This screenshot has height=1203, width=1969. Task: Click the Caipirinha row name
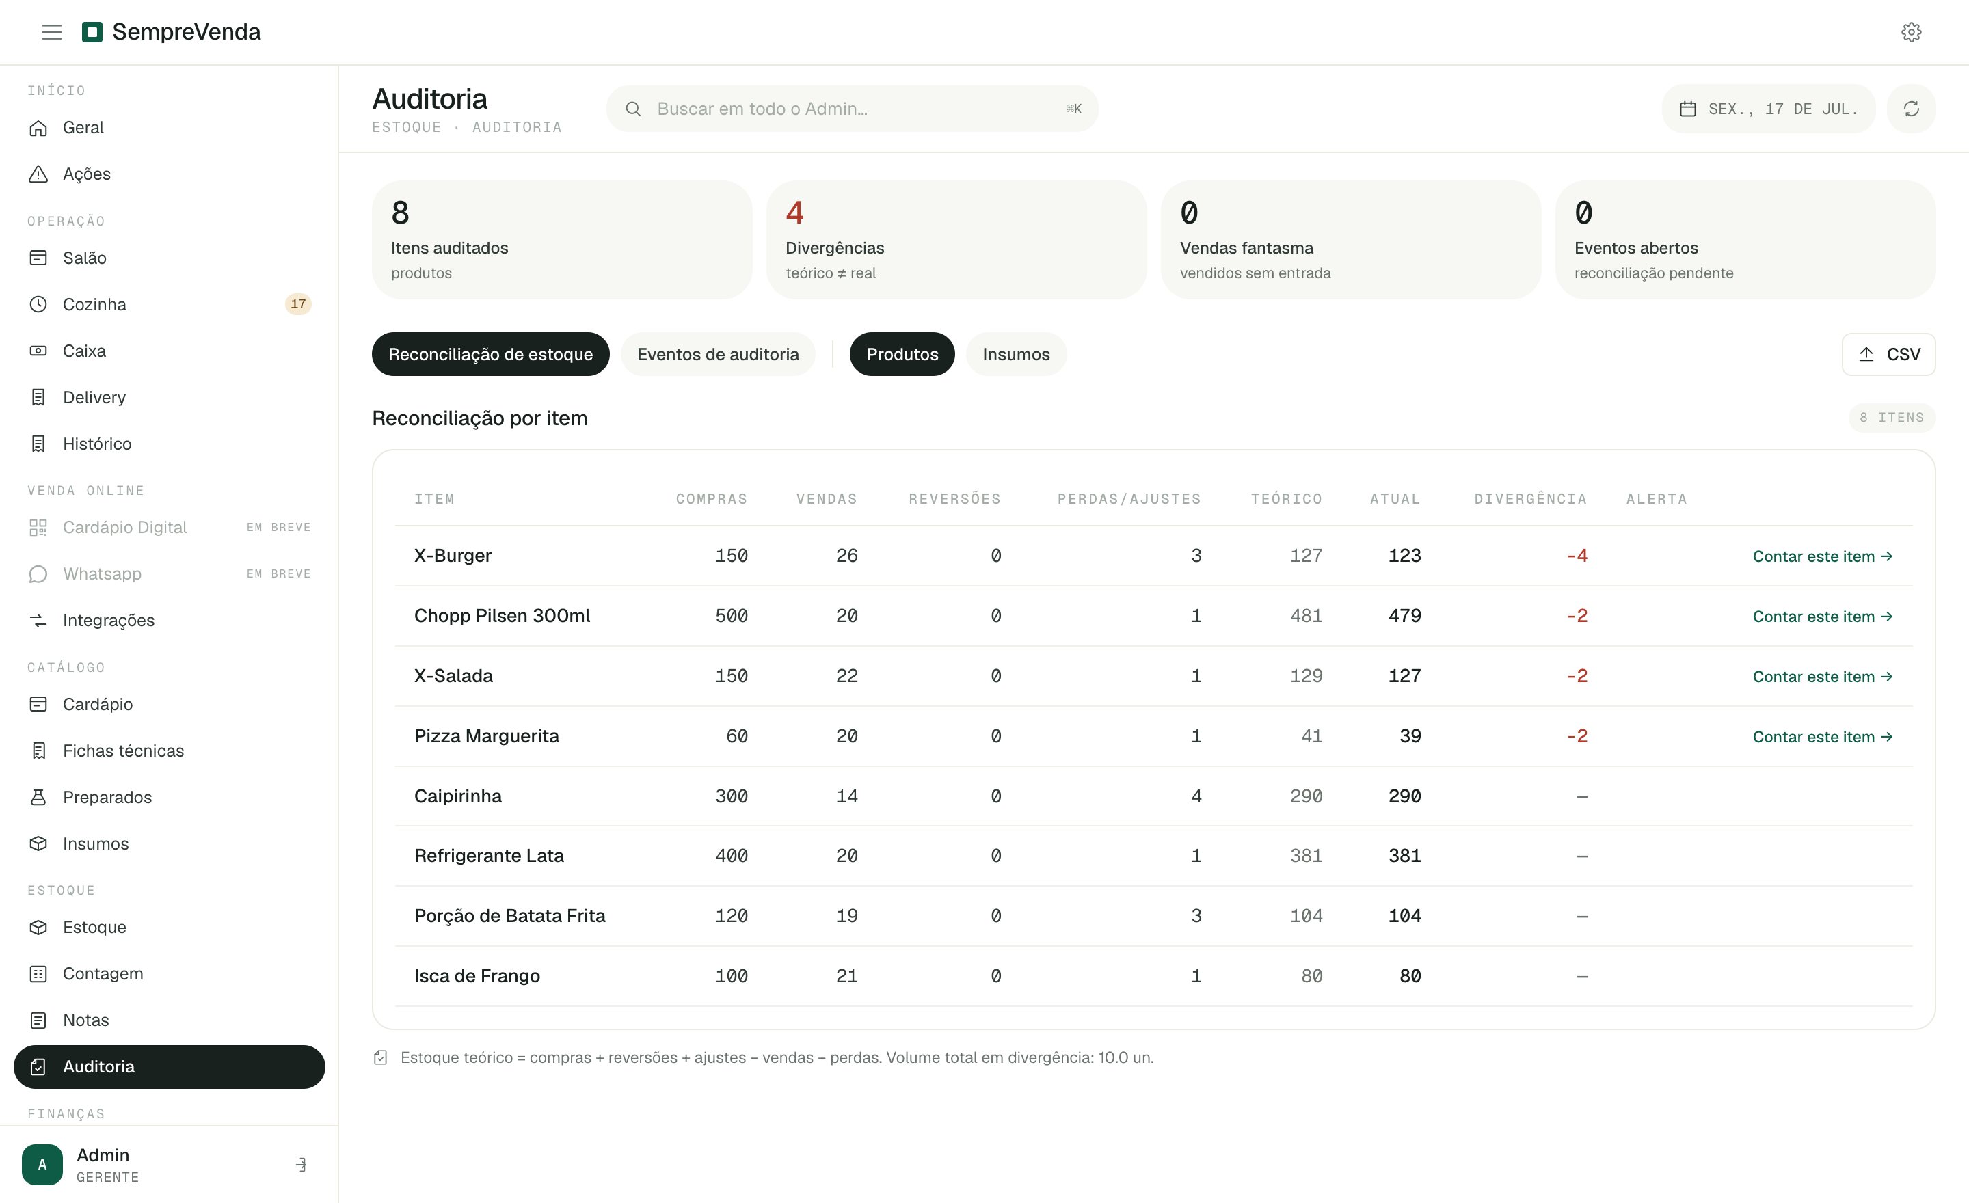click(458, 796)
